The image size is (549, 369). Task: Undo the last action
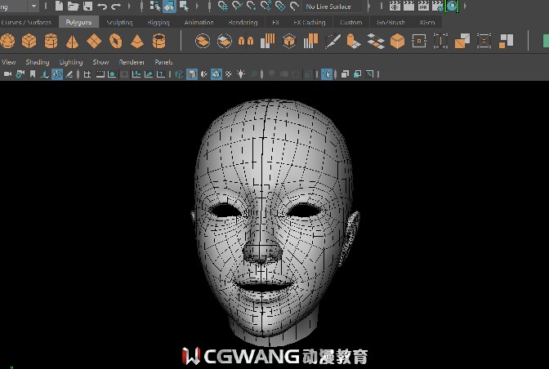coord(102,7)
